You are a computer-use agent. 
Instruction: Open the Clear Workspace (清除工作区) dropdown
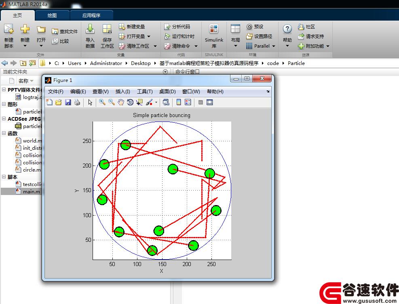pos(155,46)
